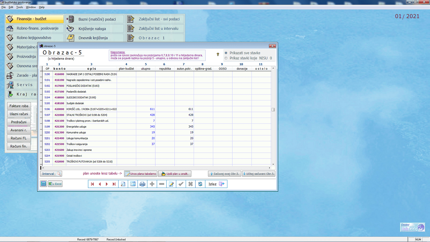Open print preview magnifier icon
430x242 pixels.
click(x=123, y=184)
